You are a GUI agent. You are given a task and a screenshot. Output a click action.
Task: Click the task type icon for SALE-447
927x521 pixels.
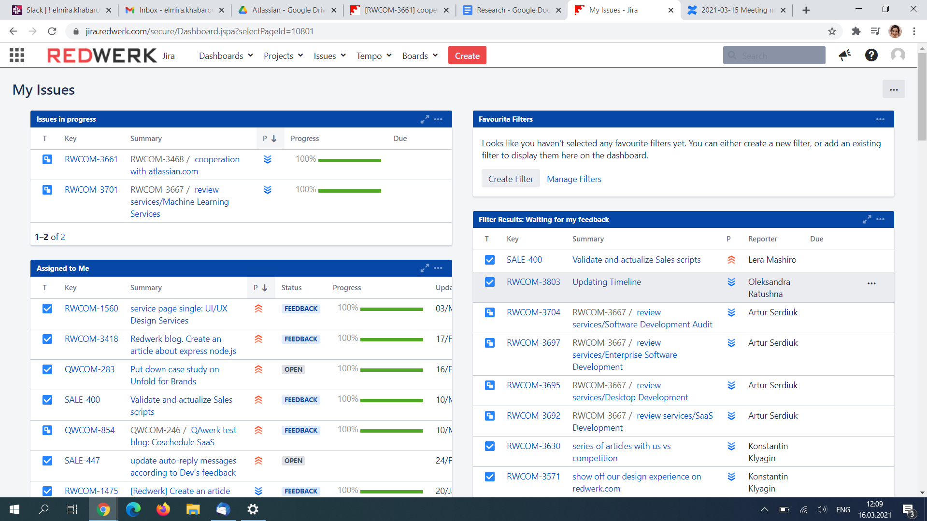pyautogui.click(x=47, y=461)
